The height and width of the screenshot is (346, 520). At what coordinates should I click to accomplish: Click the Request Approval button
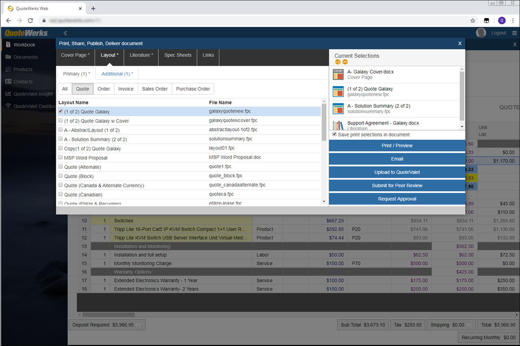point(397,199)
